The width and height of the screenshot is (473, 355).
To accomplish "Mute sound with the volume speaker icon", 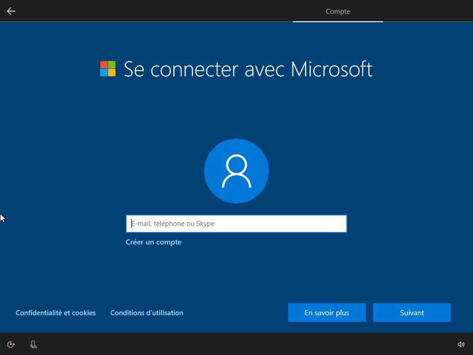I will tap(461, 344).
